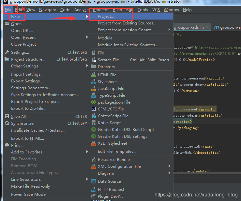Screen dimensions: 241x201
Task: Select Make File Read-only
Action: coord(46,186)
